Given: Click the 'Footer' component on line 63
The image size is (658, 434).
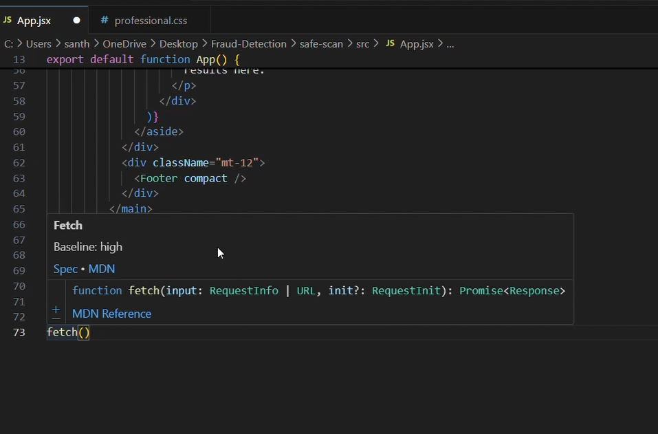Looking at the screenshot, I should click(x=159, y=178).
